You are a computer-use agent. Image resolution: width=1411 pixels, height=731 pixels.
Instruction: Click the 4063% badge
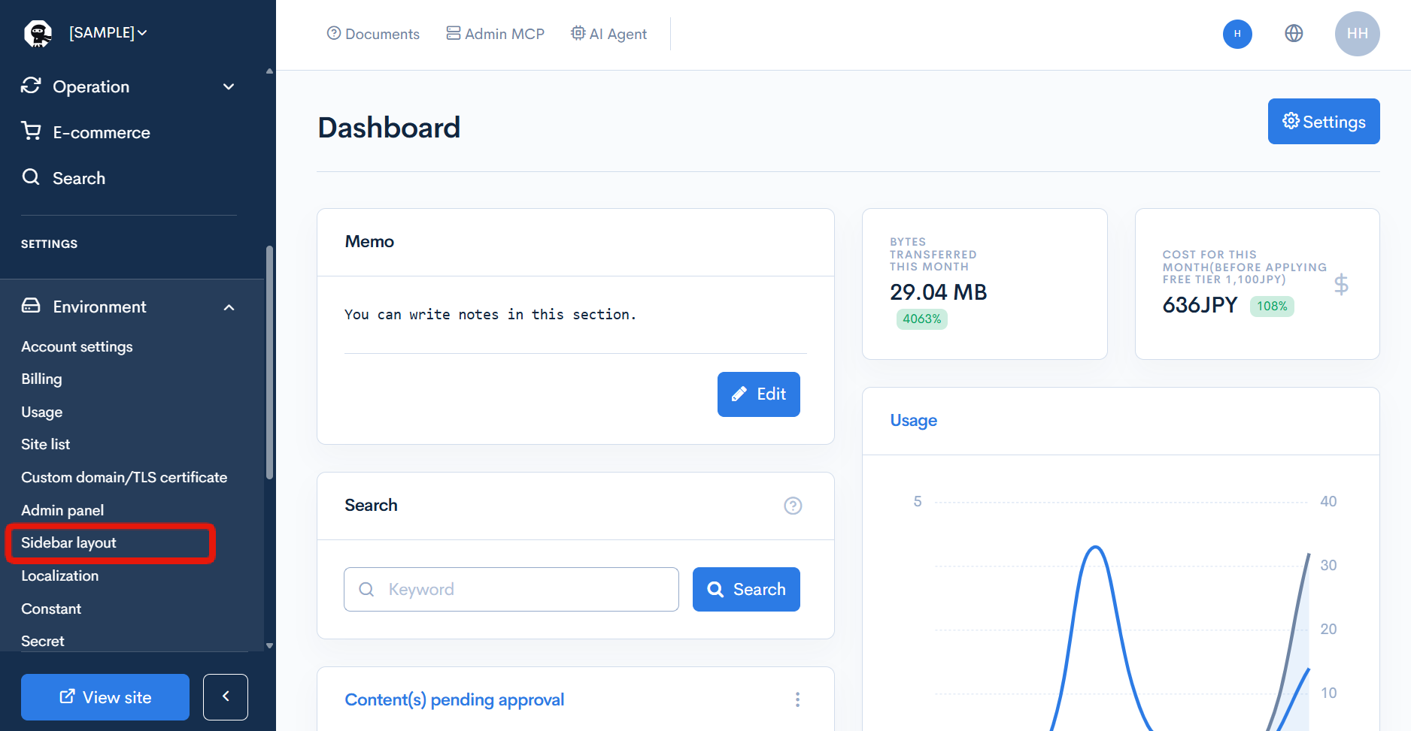(x=921, y=319)
